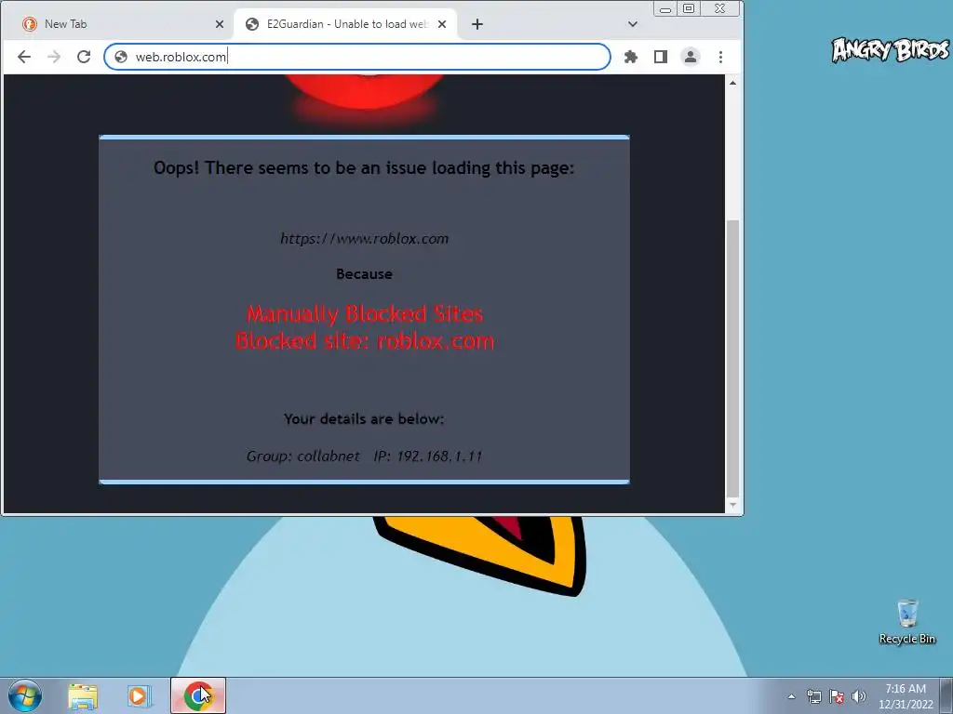Click the network tray icon
Viewport: 953px width, 714px height.
813,696
